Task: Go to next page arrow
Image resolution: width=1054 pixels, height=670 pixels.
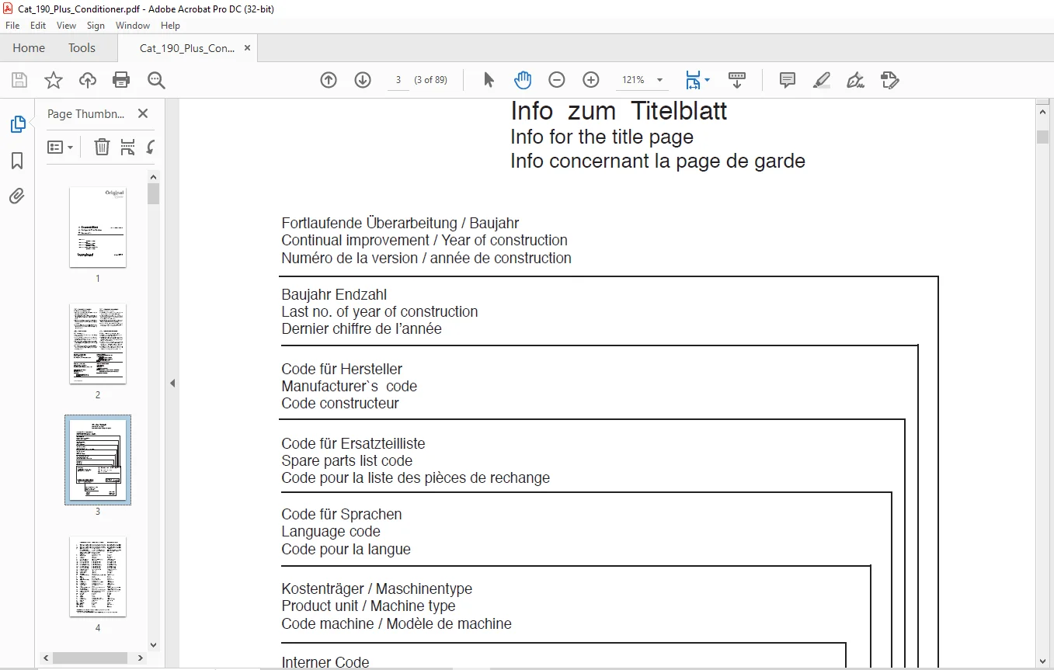Action: [x=363, y=80]
